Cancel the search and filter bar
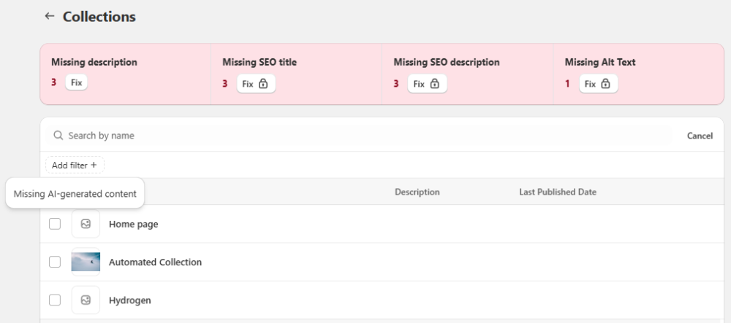The image size is (731, 323). click(x=700, y=136)
